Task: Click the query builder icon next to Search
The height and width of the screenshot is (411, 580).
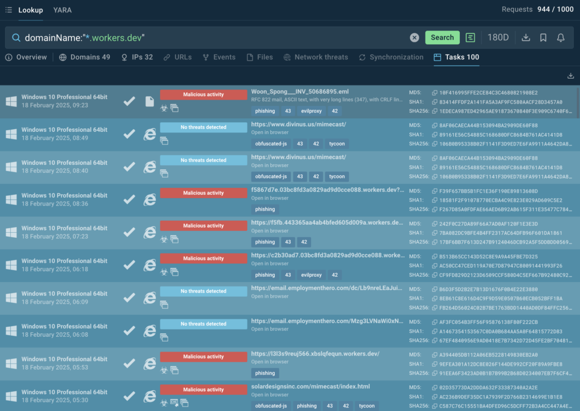Action: (x=470, y=37)
